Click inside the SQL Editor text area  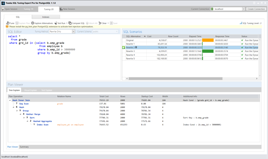(x=64, y=57)
